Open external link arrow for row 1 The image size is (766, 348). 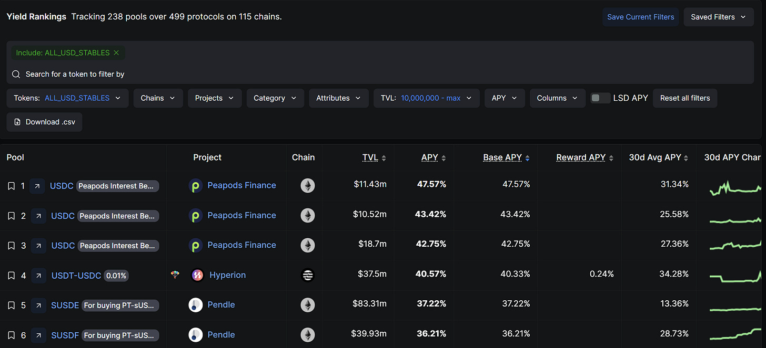click(37, 186)
